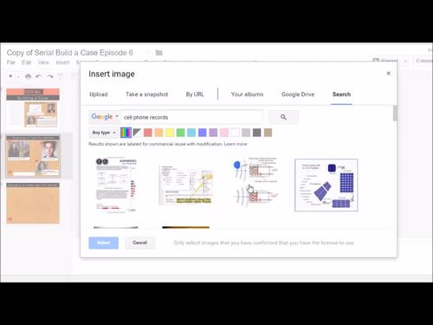Click the Cancel button
433x325 pixels.
(139, 243)
